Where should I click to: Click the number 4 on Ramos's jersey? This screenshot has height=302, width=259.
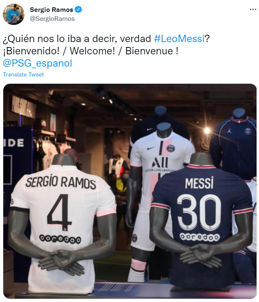click(59, 212)
